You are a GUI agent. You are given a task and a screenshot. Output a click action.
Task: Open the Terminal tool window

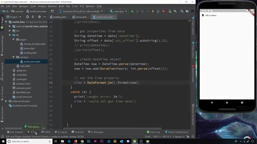click(77, 132)
